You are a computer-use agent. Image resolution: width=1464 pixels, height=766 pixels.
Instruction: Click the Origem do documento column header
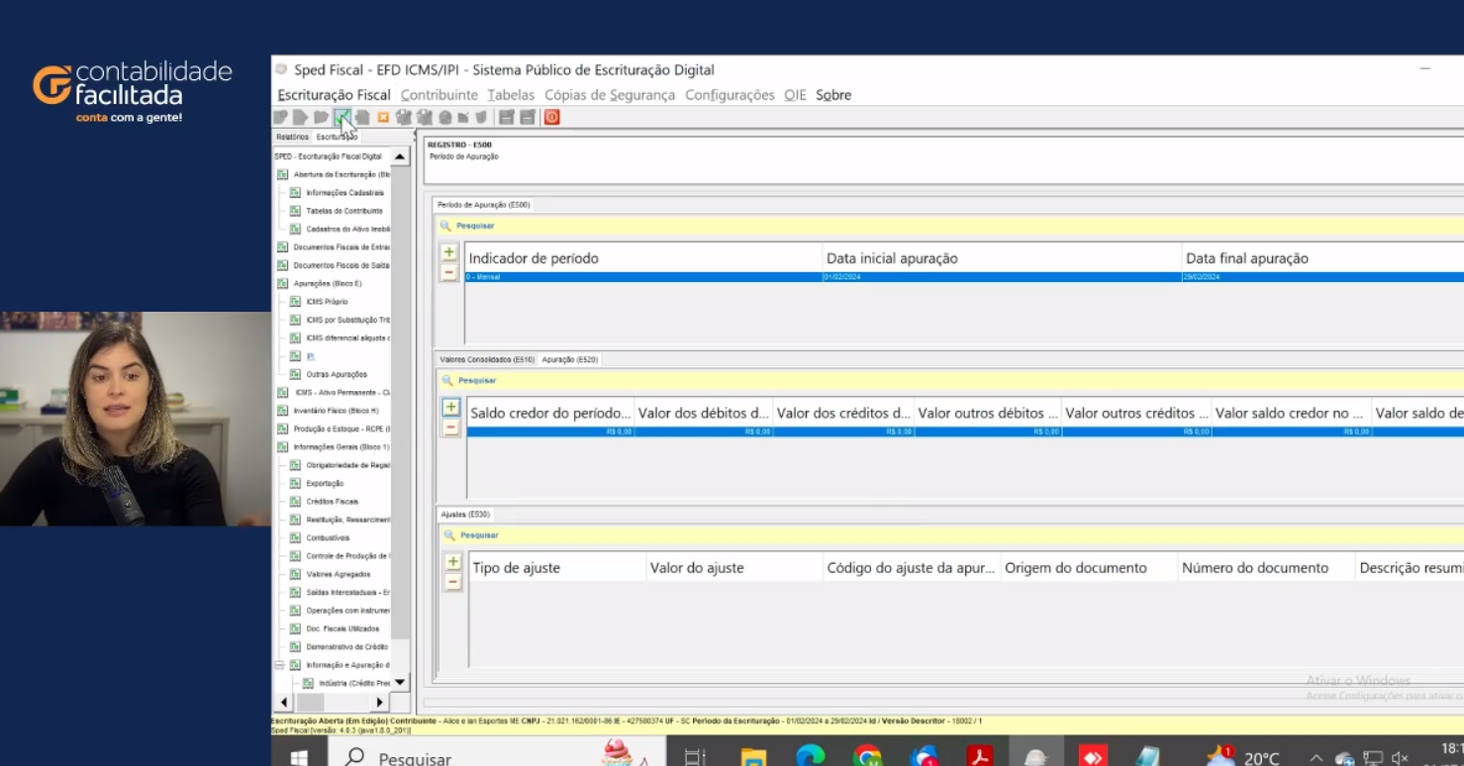(1089, 568)
